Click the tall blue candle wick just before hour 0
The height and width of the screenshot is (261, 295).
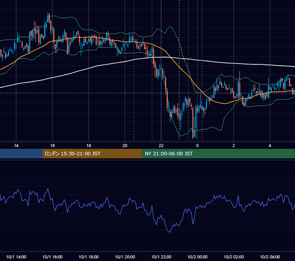(x=196, y=123)
